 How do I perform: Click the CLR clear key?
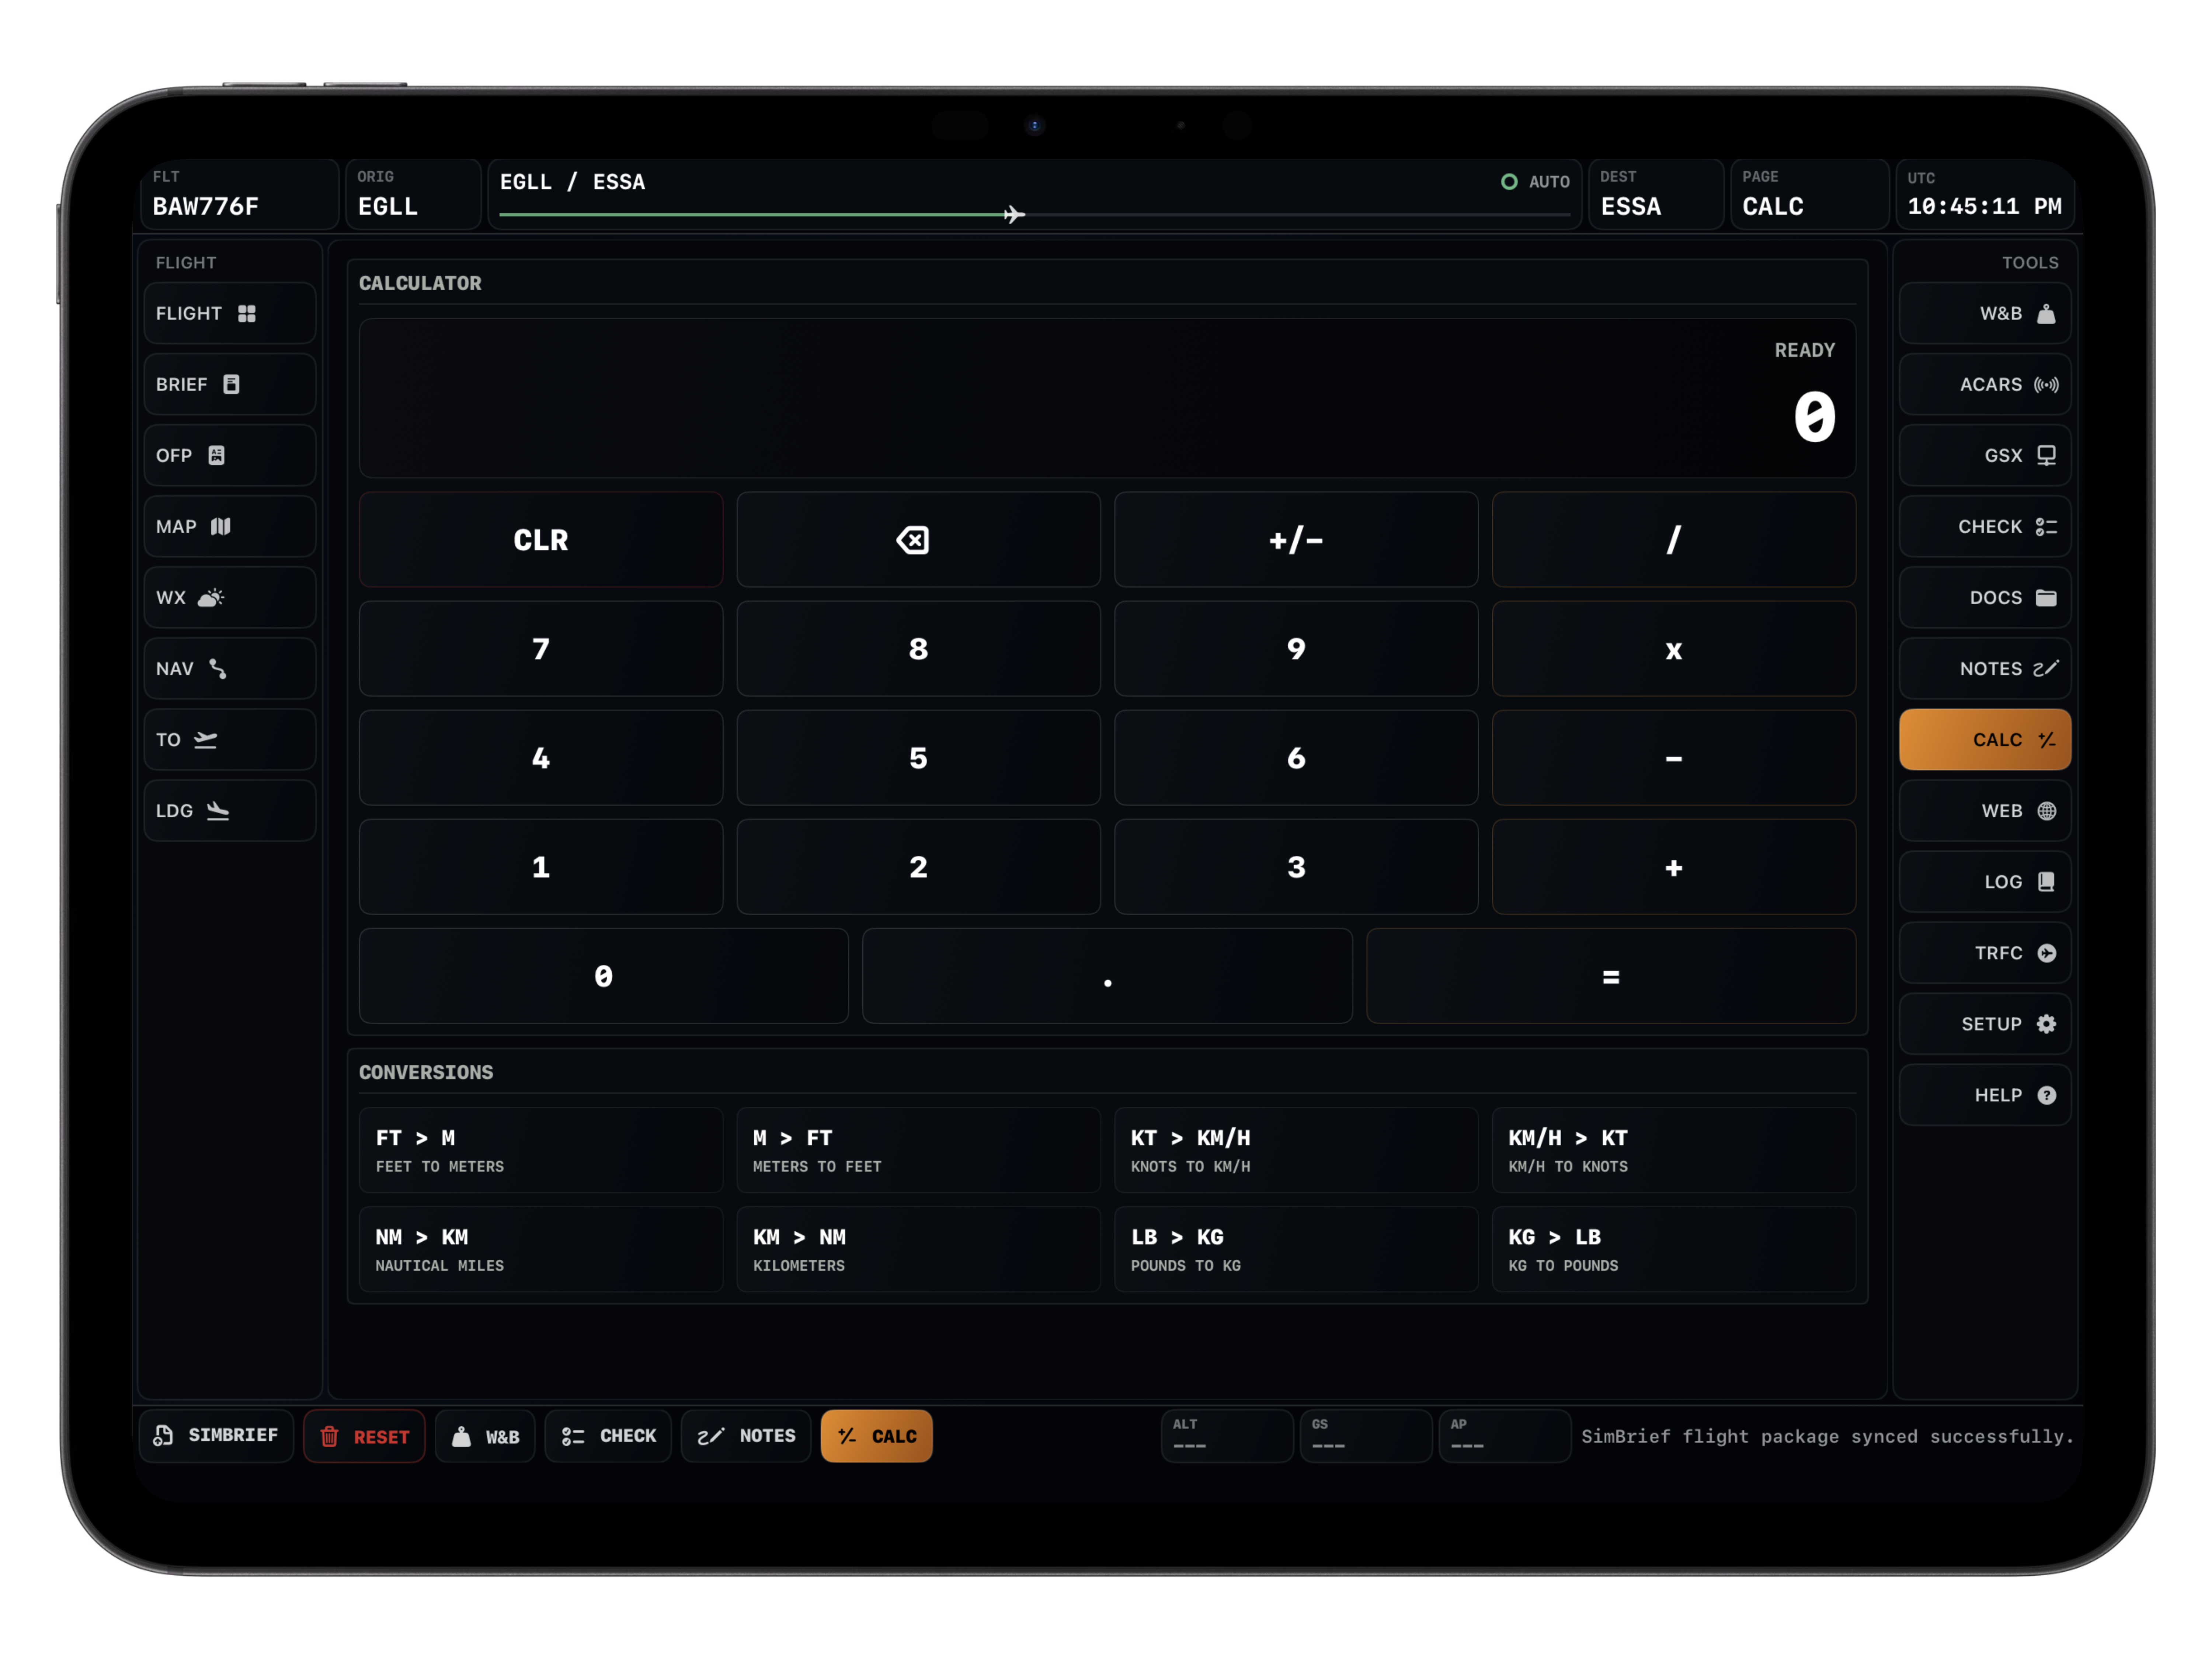click(x=541, y=540)
